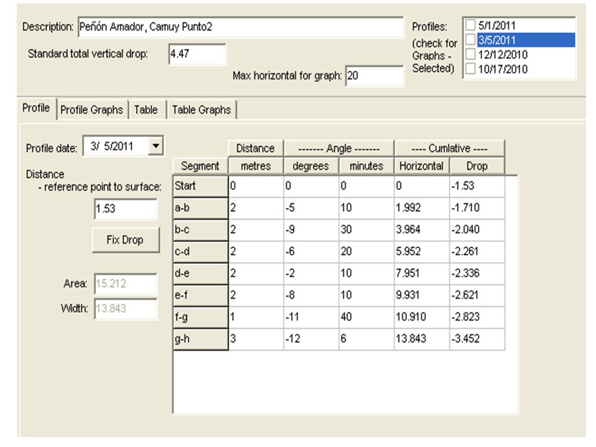
Task: Select the 5/1/2011 profile entry
Action: point(497,25)
